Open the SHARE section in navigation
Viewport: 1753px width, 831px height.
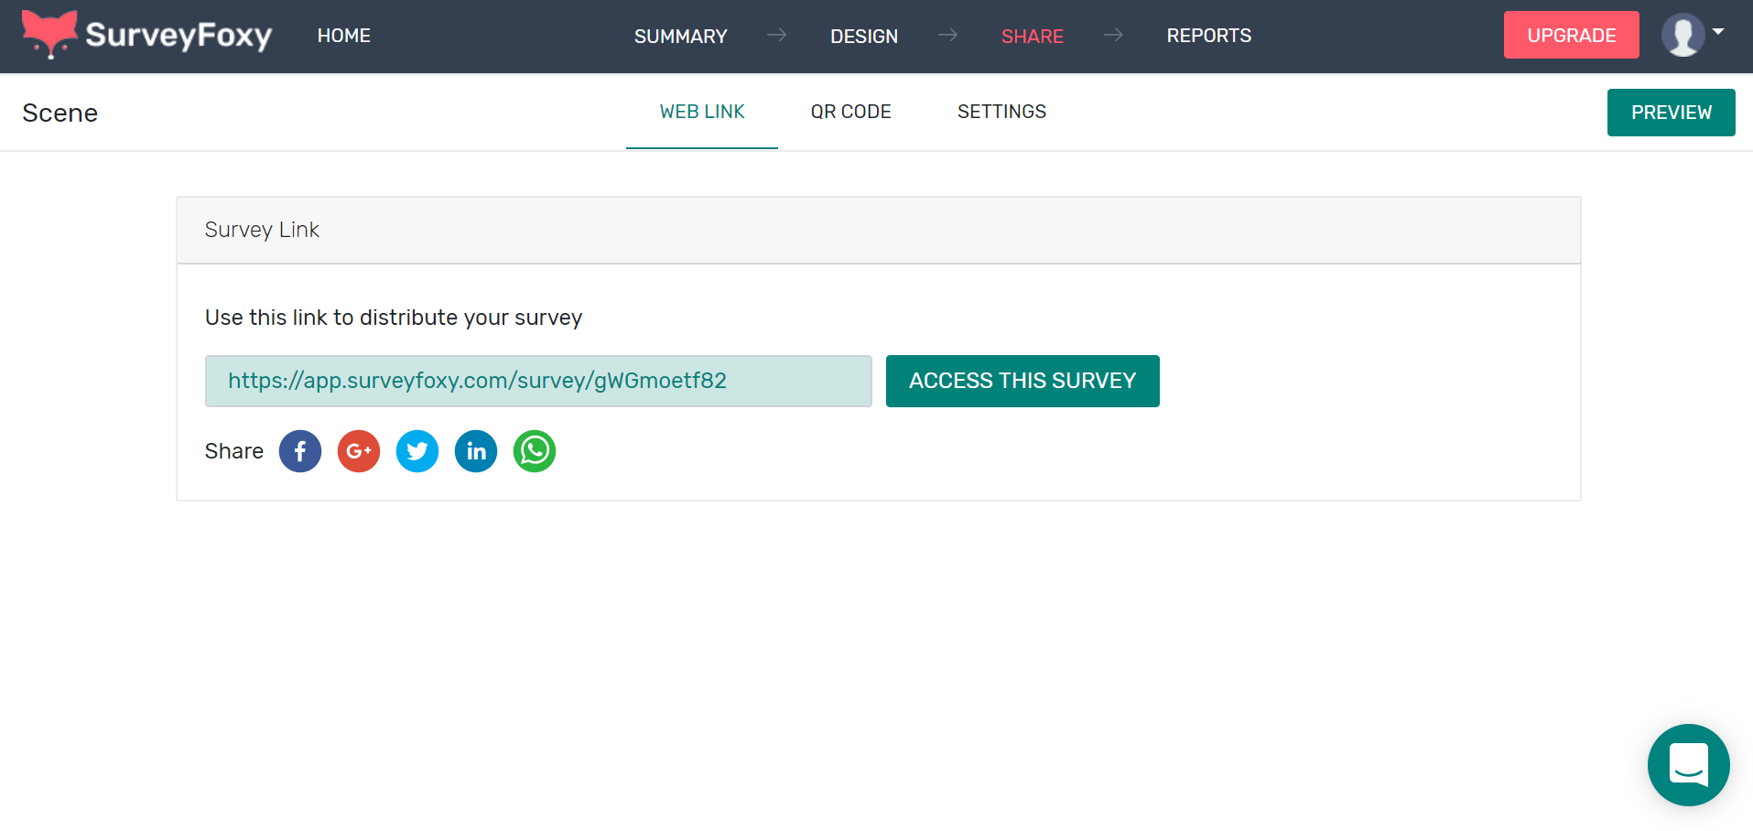click(1032, 36)
